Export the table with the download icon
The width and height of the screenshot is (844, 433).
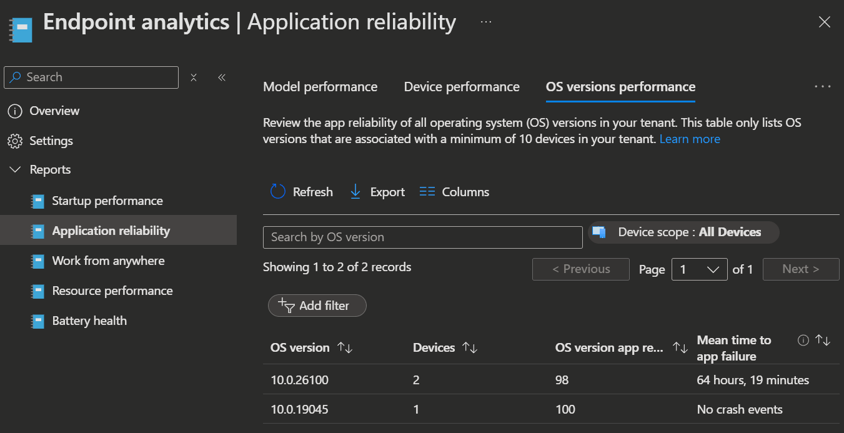(355, 192)
